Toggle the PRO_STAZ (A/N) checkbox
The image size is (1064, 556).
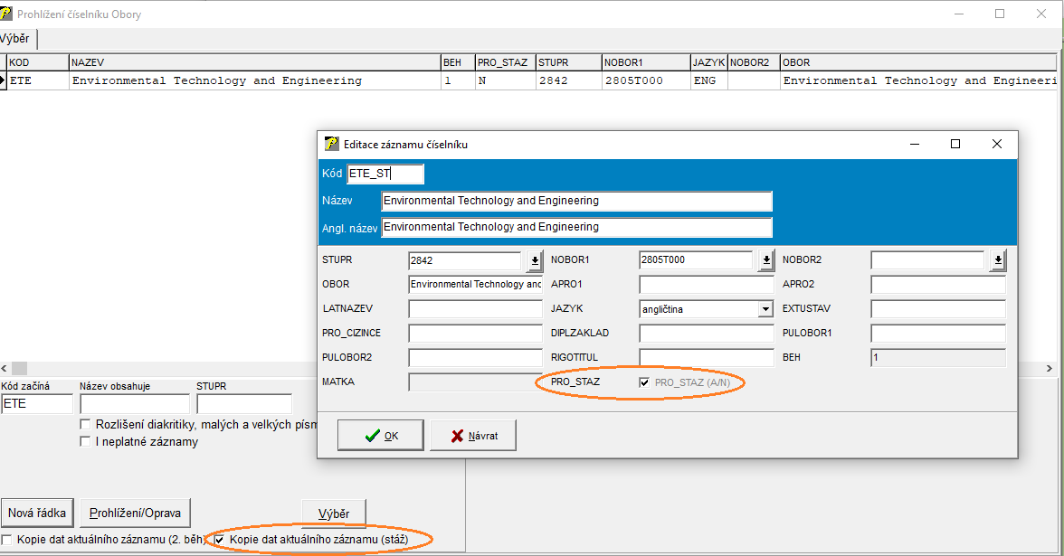point(644,383)
